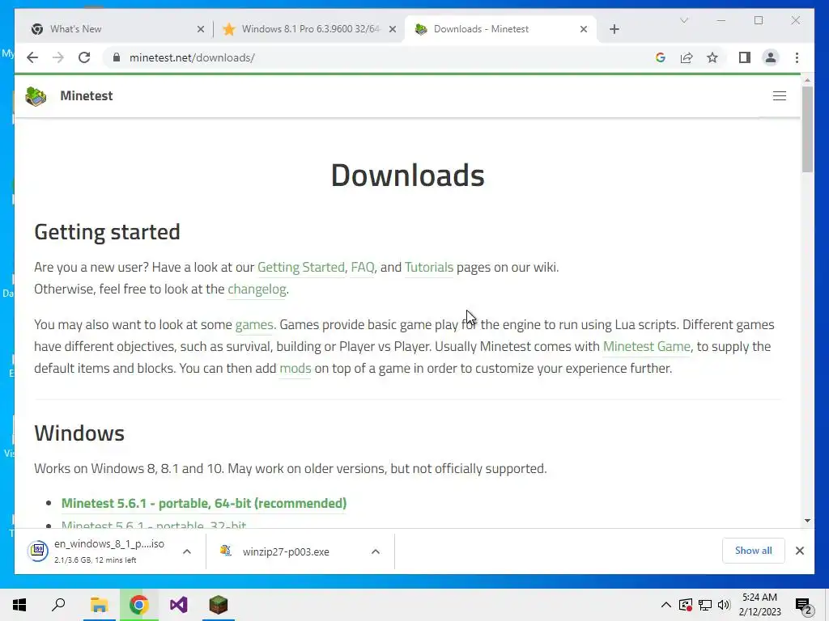Image resolution: width=829 pixels, height=621 pixels.
Task: Follow the mods link
Action: pos(295,368)
